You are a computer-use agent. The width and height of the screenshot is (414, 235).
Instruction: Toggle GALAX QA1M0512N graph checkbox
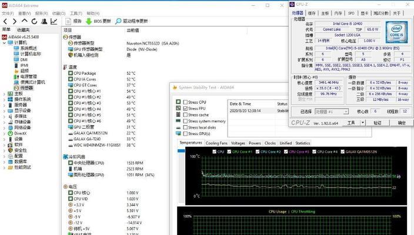(x=342, y=152)
